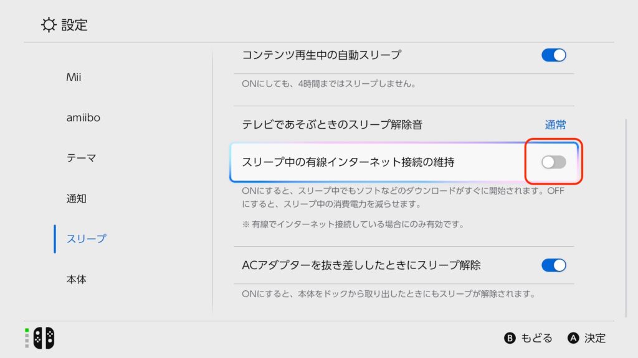Select スリープ in the sidebar

[86, 239]
